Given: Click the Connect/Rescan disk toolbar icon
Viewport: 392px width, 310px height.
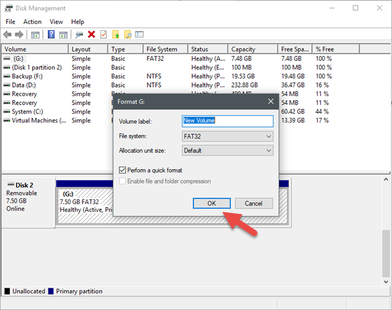Looking at the screenshot, I should pos(79,34).
